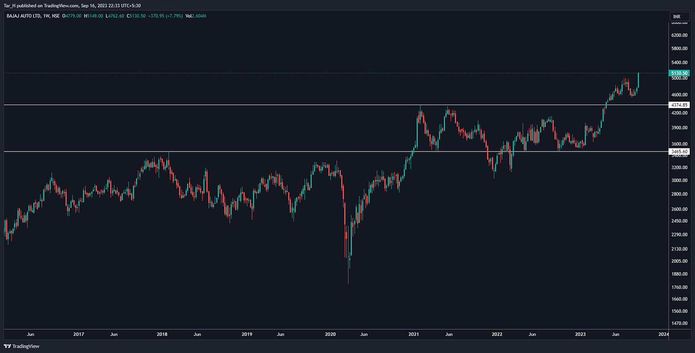Select the 4374.85 horizontal line price label
This screenshot has width=695, height=353.
click(x=679, y=105)
